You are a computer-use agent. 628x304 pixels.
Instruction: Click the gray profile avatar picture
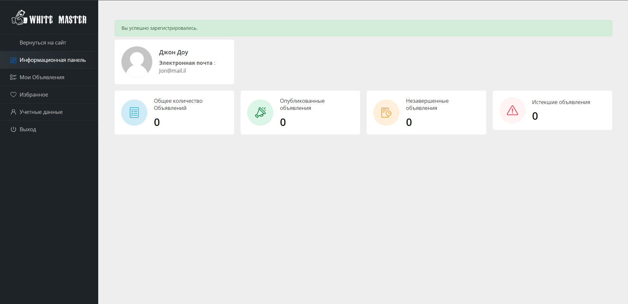click(137, 62)
